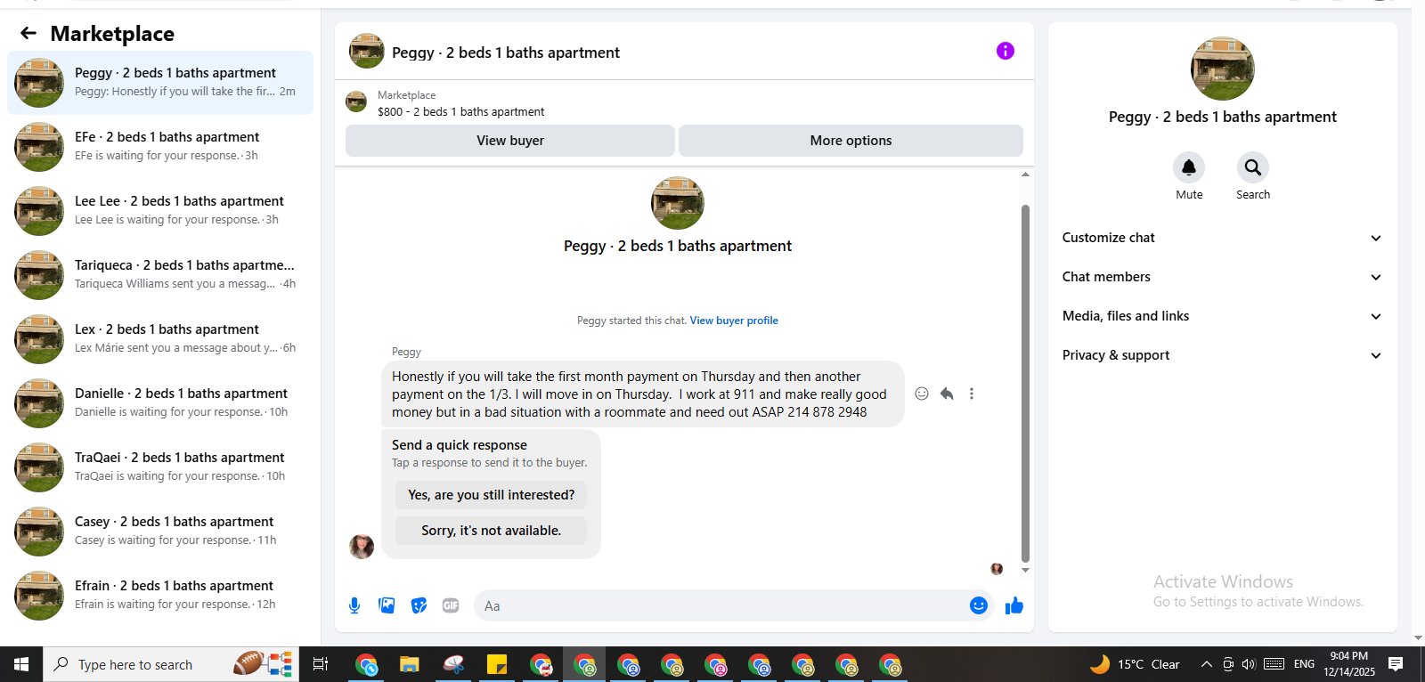Follow the View buyer profile link
1425x682 pixels.
[x=734, y=321]
